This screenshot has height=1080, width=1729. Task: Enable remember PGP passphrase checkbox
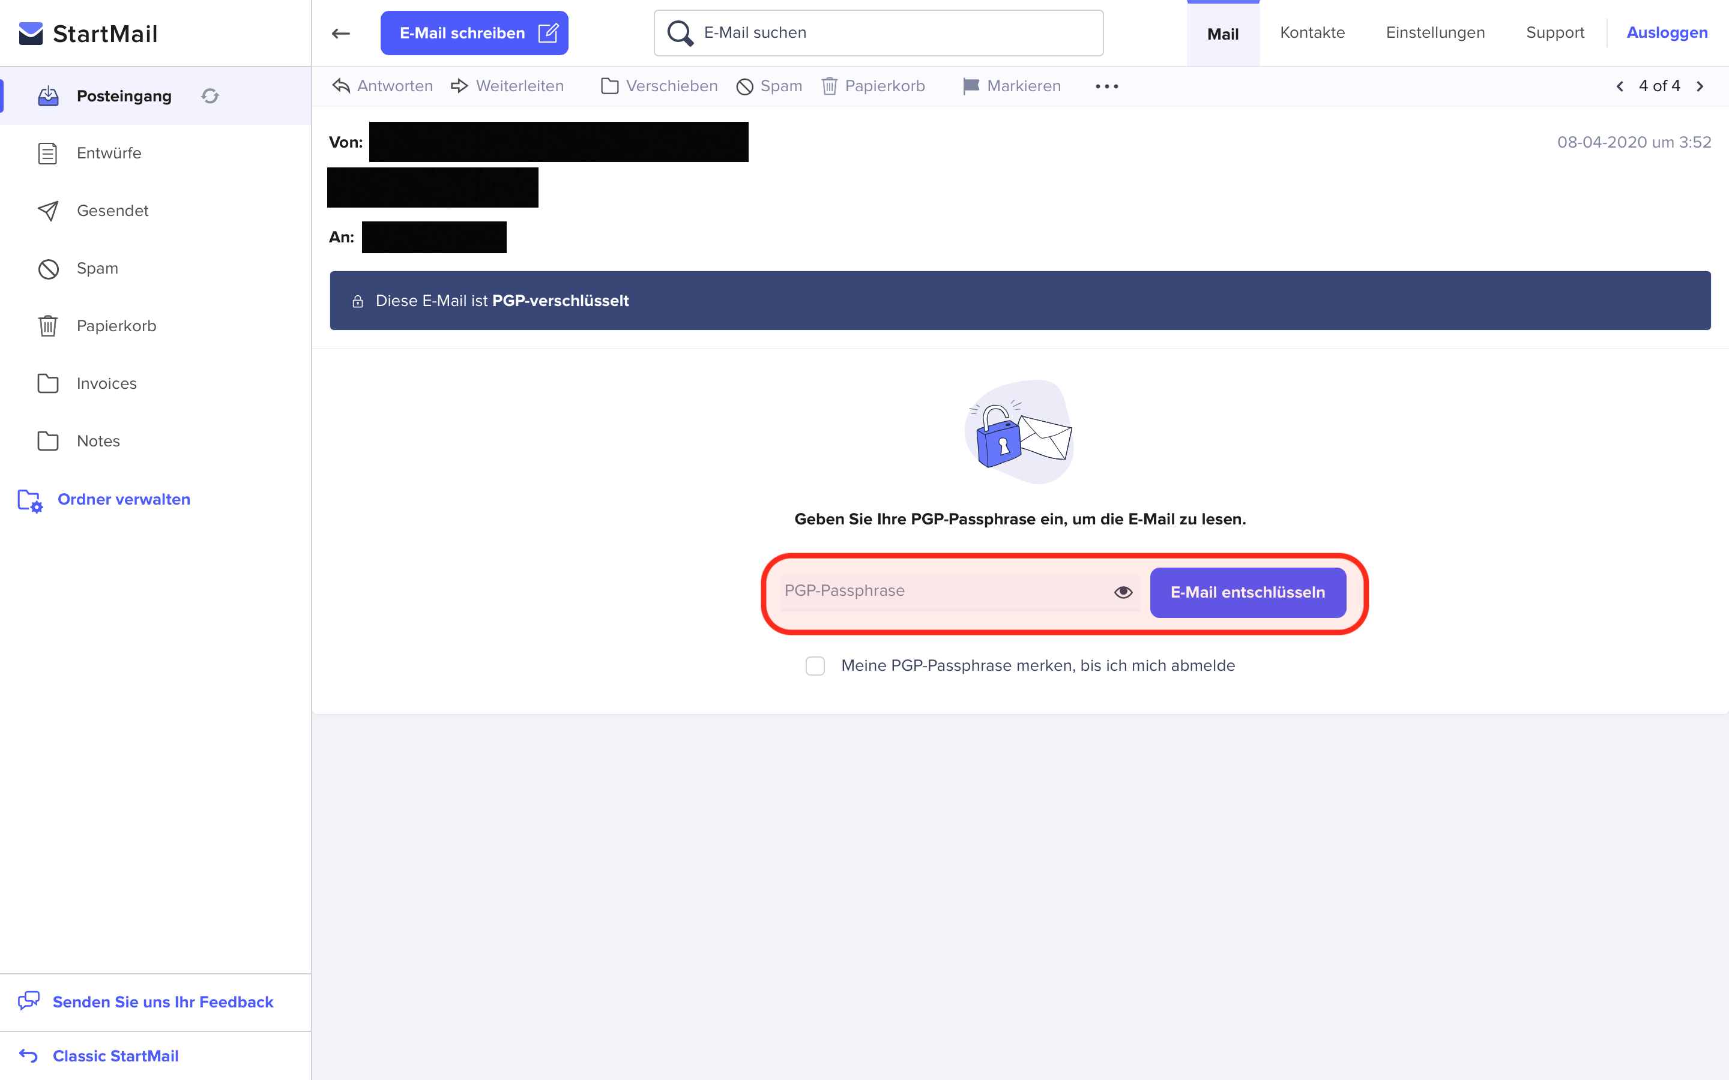[815, 666]
